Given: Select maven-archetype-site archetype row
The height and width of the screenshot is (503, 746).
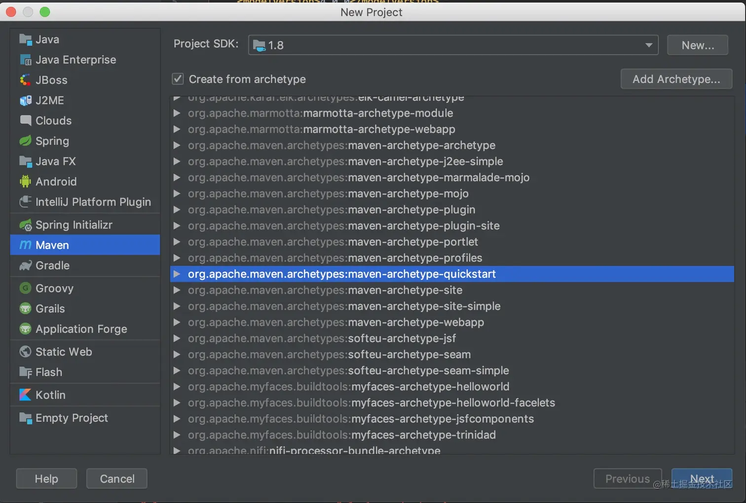Looking at the screenshot, I should click(x=452, y=290).
